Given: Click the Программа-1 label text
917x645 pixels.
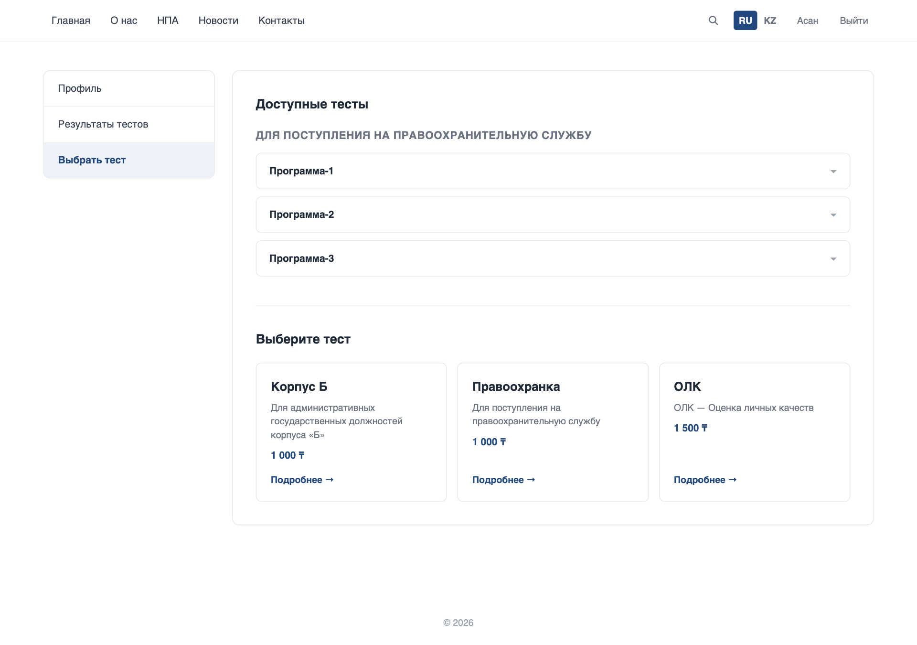Looking at the screenshot, I should pos(301,171).
